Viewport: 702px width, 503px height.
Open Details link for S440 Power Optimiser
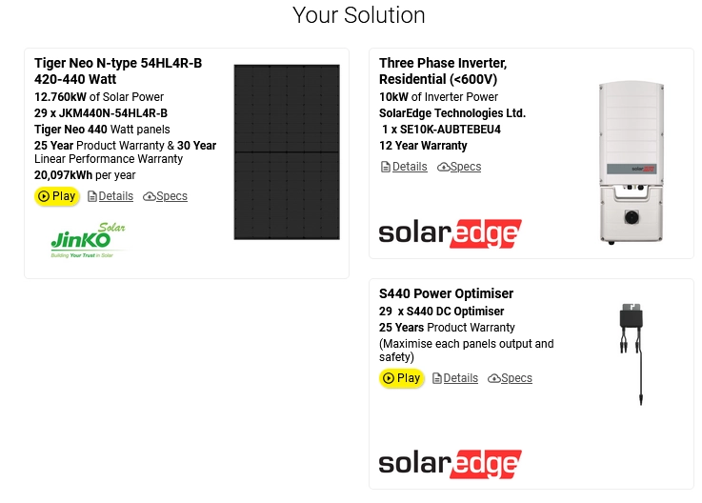[x=461, y=378]
